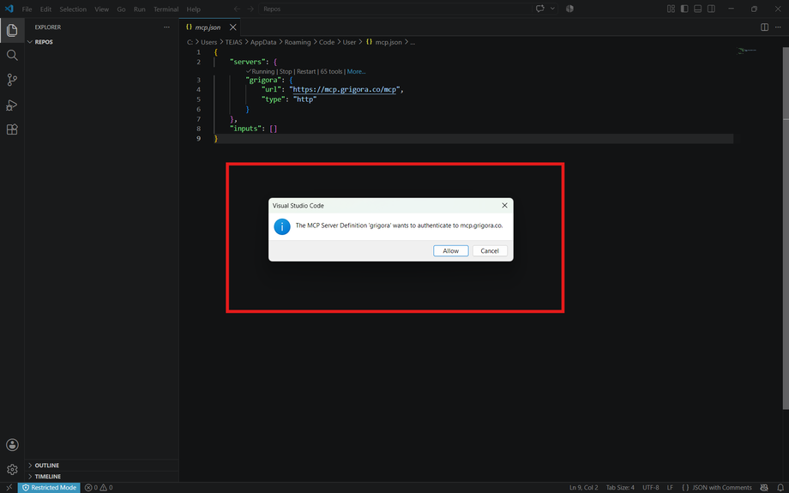Click Roaming in the breadcrumb path
Viewport: 789px width, 493px height.
tap(298, 42)
